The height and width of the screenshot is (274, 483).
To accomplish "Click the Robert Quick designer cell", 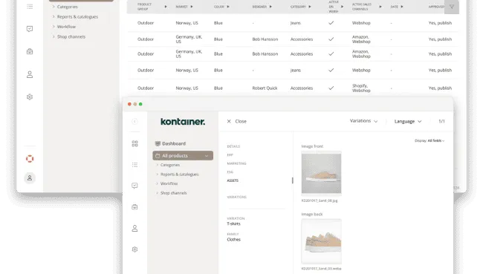I will tap(265, 88).
